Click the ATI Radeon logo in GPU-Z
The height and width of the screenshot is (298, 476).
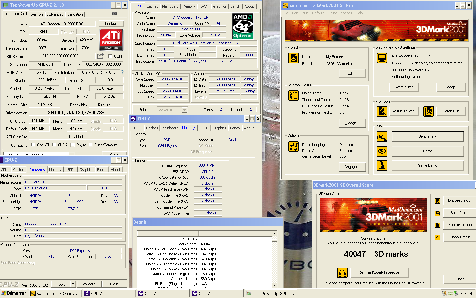(111, 40)
